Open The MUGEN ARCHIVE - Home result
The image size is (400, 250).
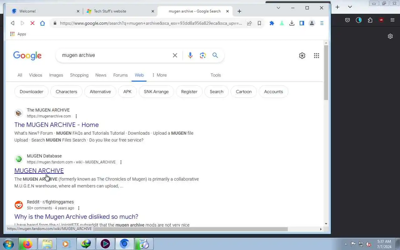tap(57, 125)
